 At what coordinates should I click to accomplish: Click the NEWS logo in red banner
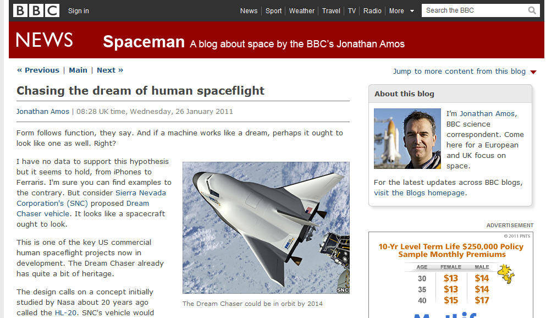coord(44,40)
